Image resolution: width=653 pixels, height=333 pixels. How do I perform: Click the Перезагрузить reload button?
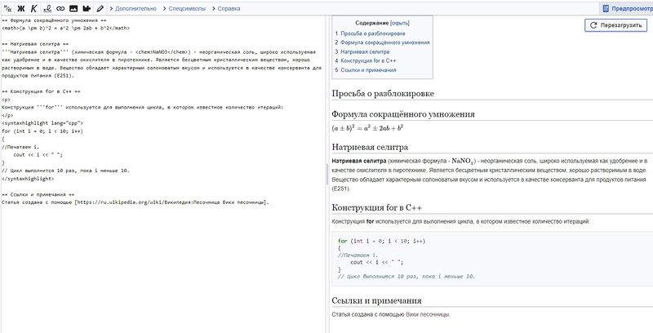(x=615, y=25)
